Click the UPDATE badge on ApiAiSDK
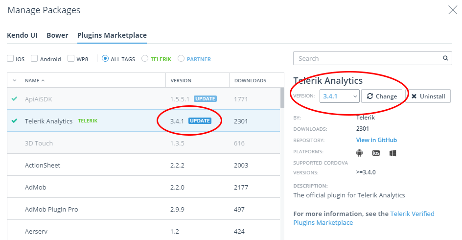462x240 pixels. tap(205, 99)
